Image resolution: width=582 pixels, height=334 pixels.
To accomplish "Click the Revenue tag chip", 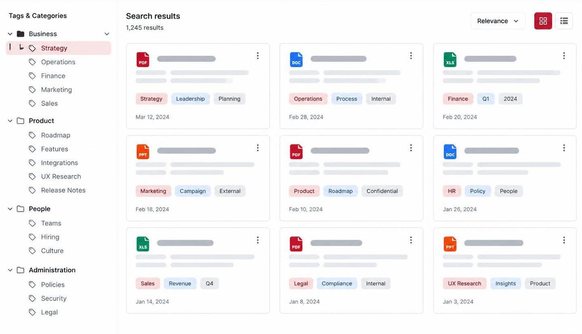I will 180,283.
